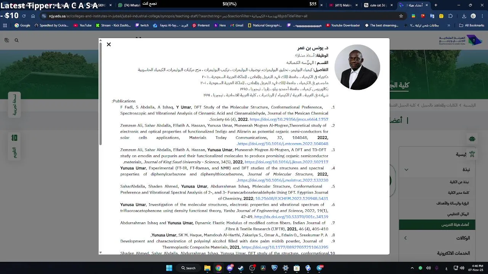Open the twitch bookmark
The width and height of the screenshot is (488, 274).
coord(142,25)
